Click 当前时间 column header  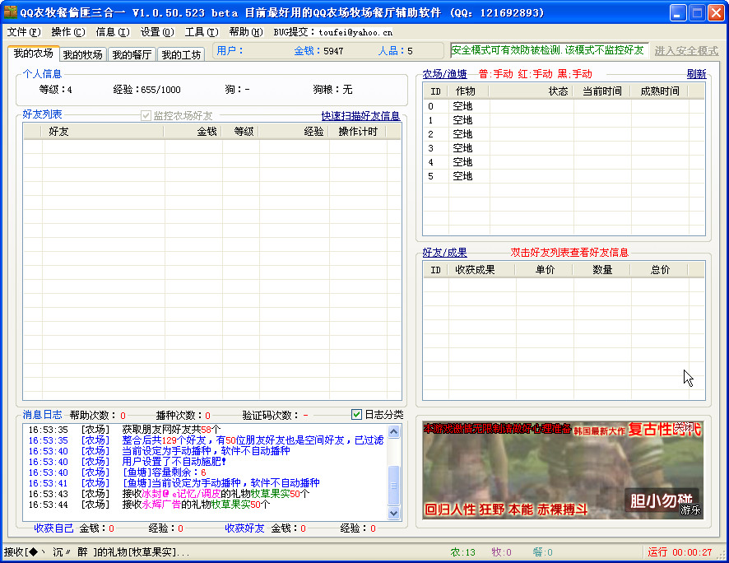click(601, 91)
